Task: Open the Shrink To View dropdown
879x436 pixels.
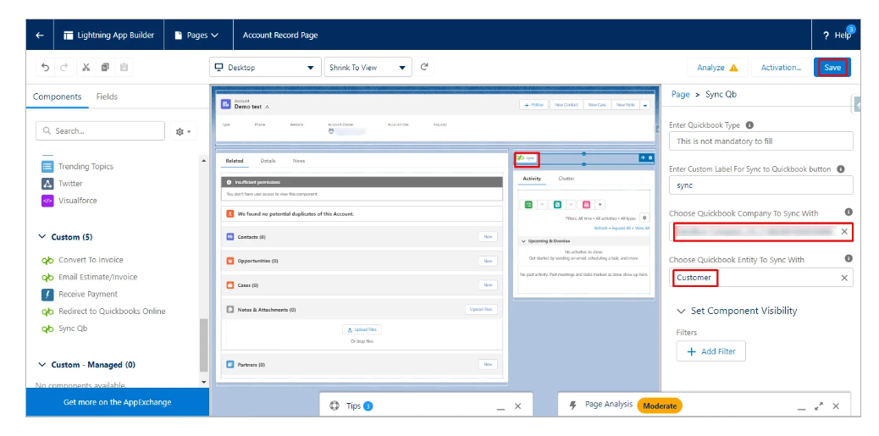Action: 368,67
